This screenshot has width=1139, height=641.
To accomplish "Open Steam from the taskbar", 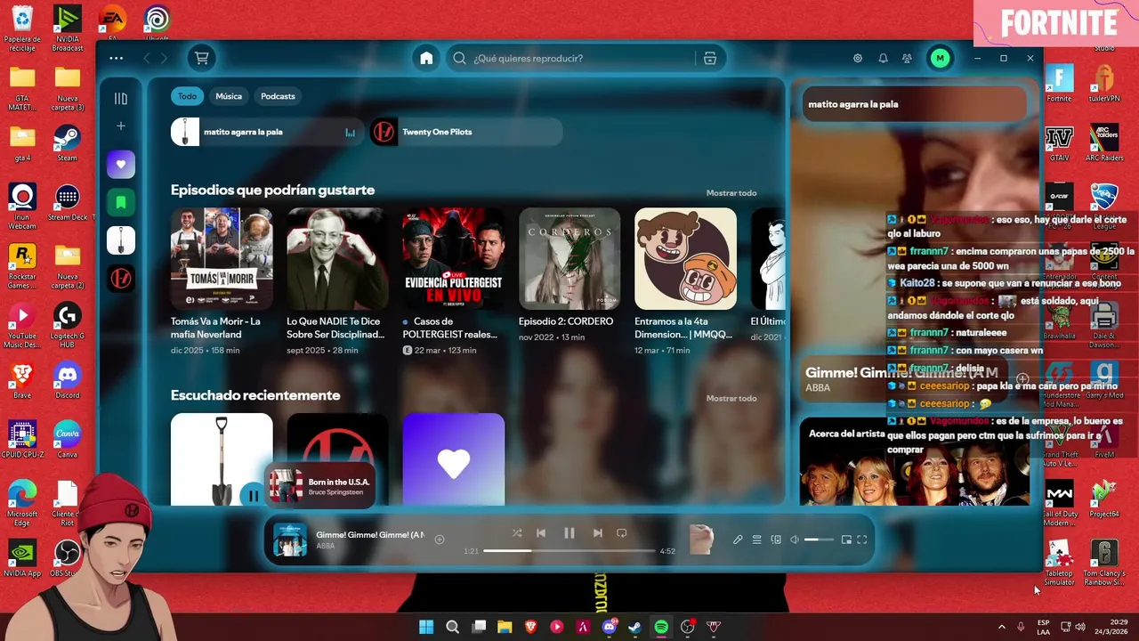I will tap(634, 627).
